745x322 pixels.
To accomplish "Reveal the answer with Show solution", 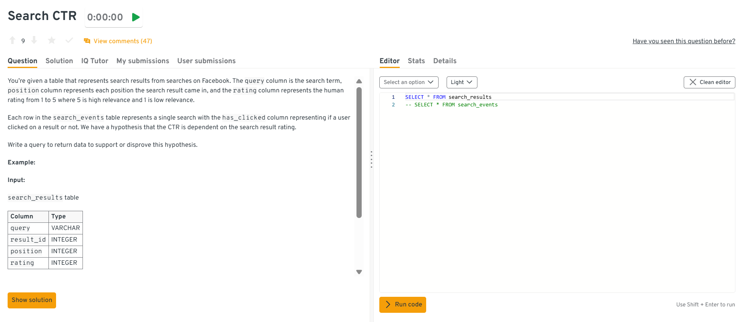I will click(32, 300).
